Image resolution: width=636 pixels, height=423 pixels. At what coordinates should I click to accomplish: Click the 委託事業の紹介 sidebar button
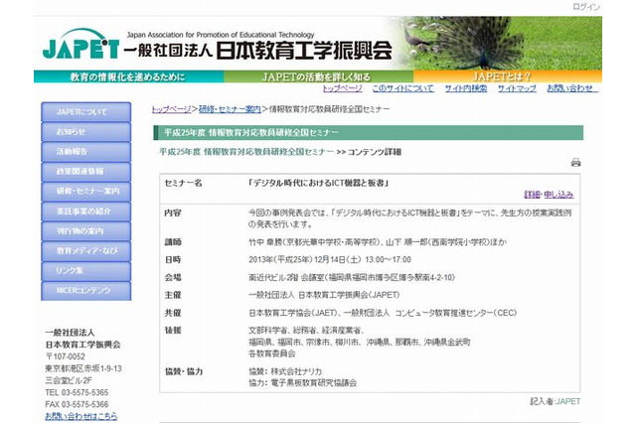(x=86, y=211)
